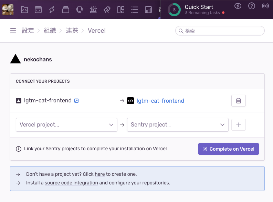Screen dimensions: 273x202
Task: Open Stats bar chart icon
Action: point(148,10)
